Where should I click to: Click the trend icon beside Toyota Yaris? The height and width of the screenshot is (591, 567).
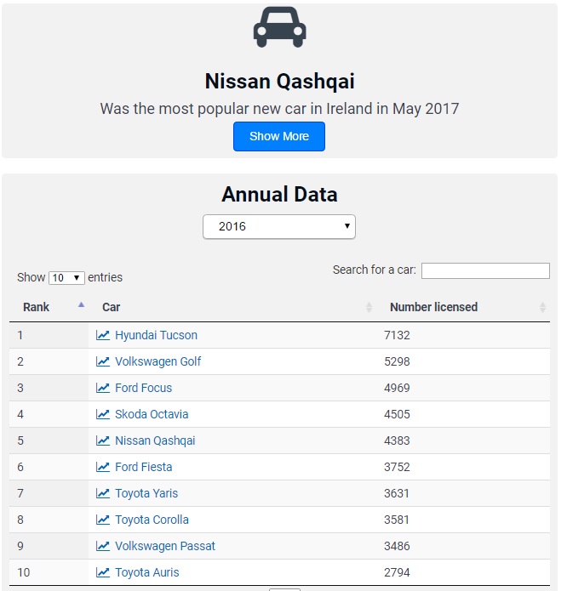tap(103, 493)
